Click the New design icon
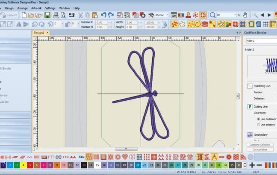277x175 pixels. tap(24, 15)
